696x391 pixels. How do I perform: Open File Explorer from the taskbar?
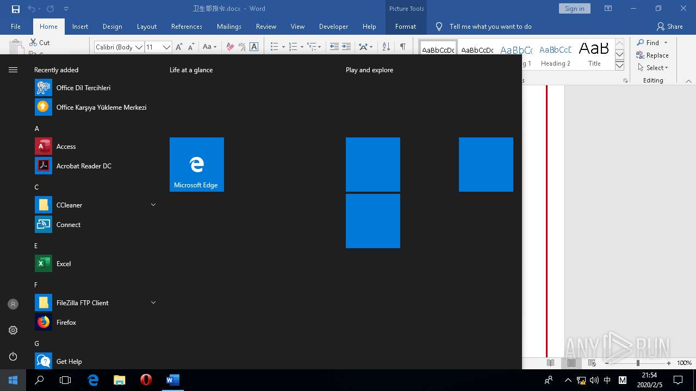pos(120,380)
